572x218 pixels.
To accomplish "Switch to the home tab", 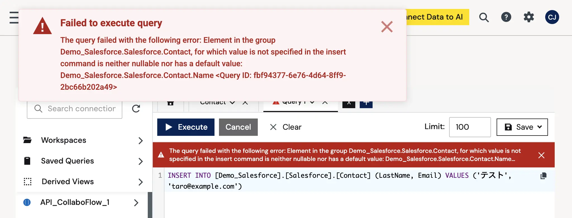I will point(170,103).
